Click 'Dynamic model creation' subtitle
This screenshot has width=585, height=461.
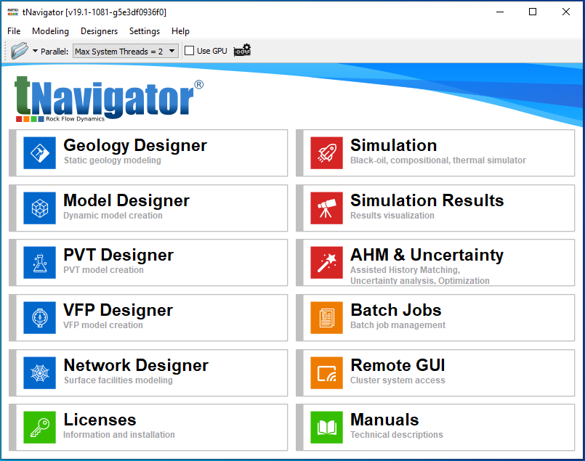(113, 216)
